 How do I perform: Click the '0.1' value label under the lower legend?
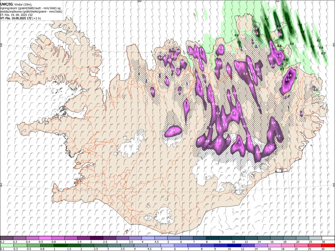click(x=2, y=249)
